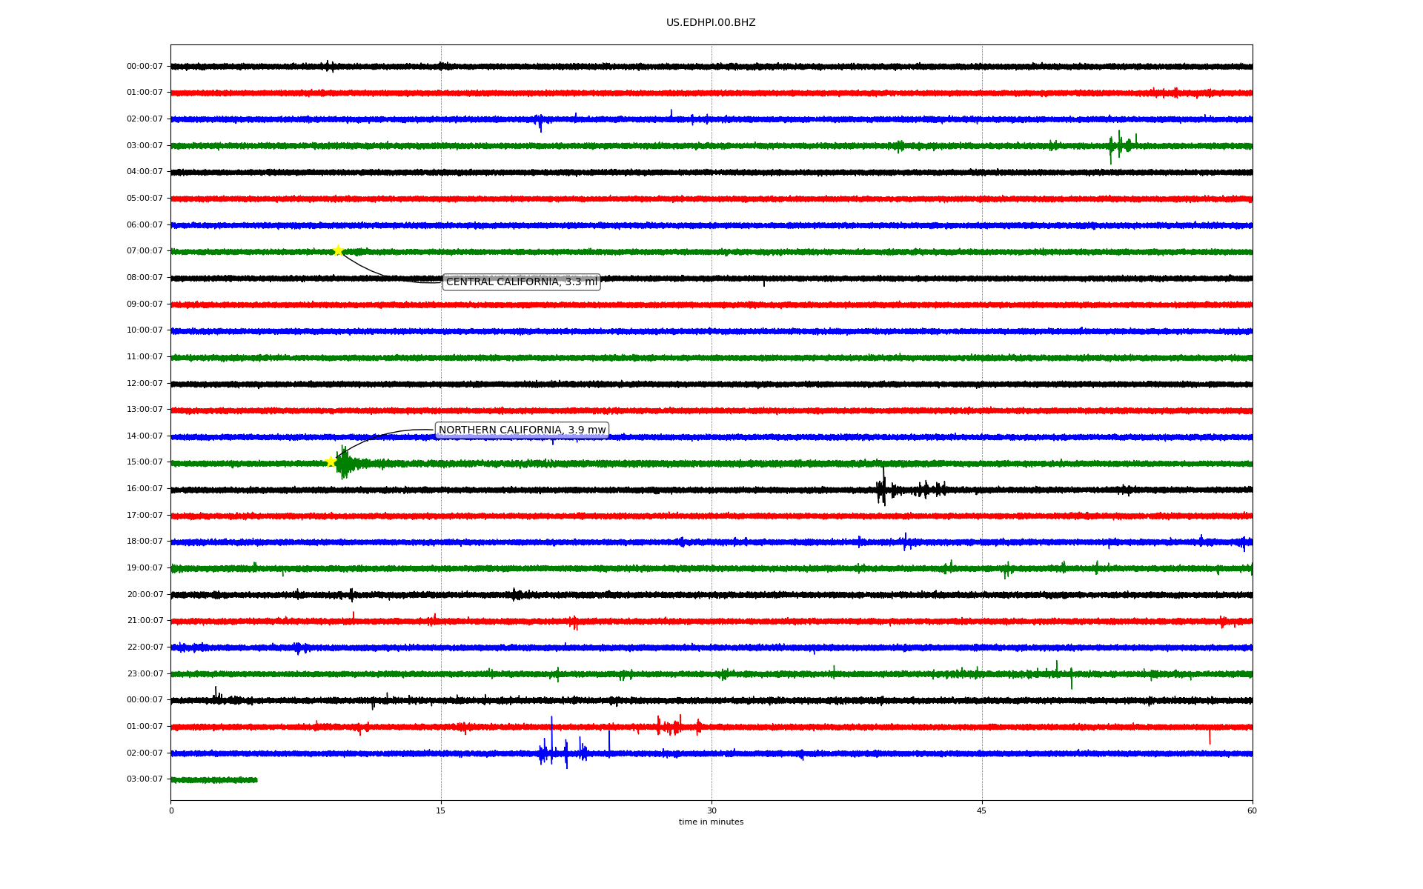Click the 60 tick label on x-axis

click(x=1252, y=810)
